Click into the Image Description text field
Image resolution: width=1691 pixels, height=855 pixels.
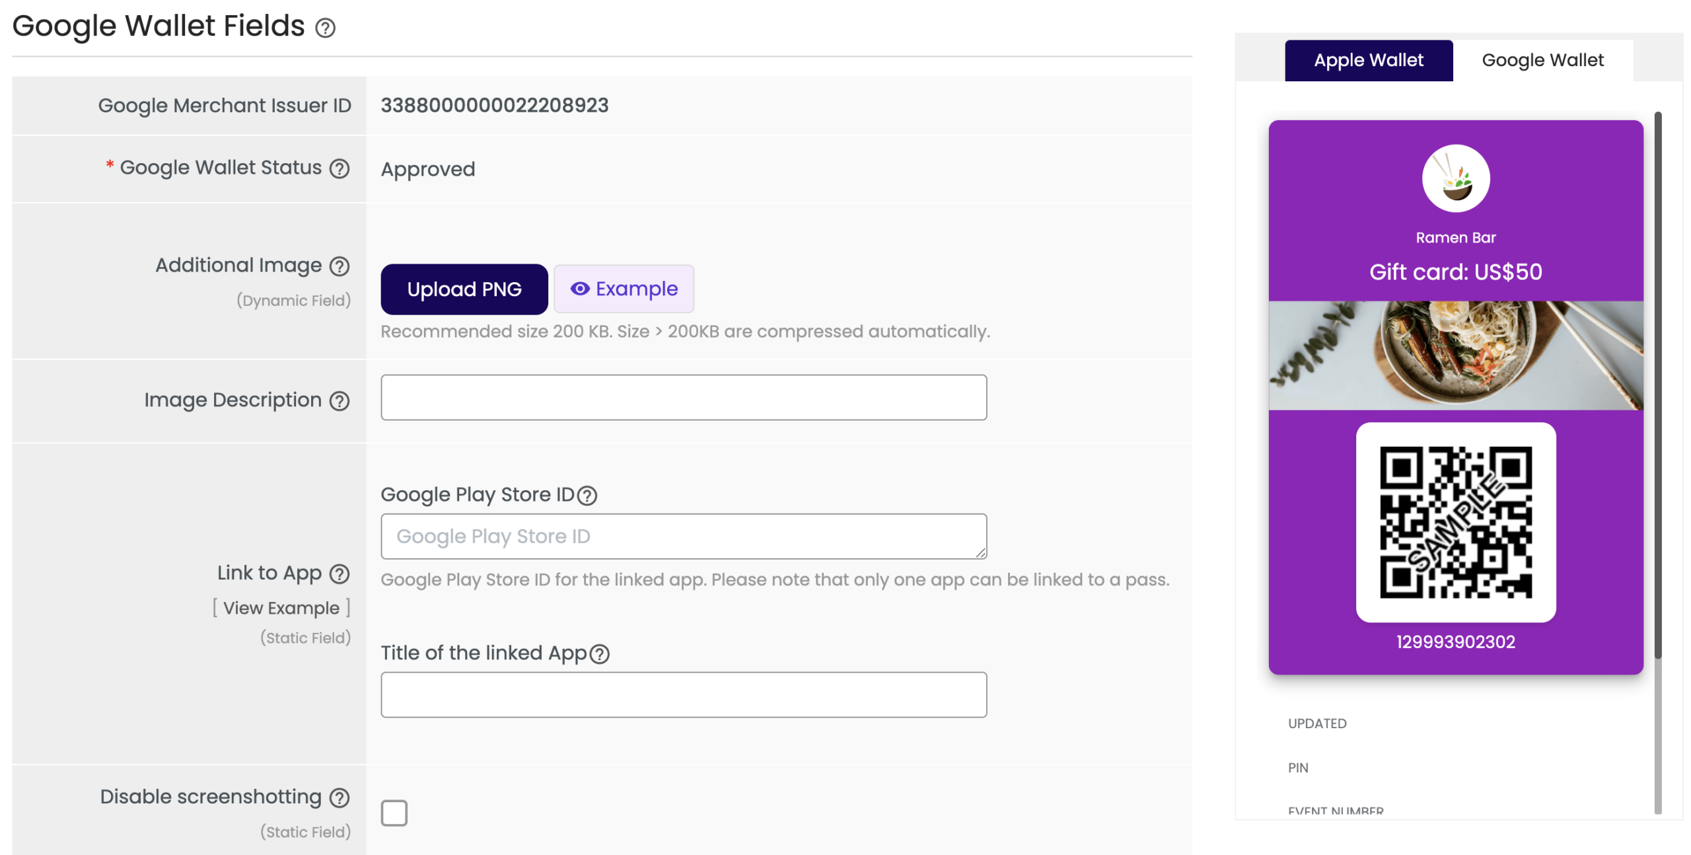684,398
